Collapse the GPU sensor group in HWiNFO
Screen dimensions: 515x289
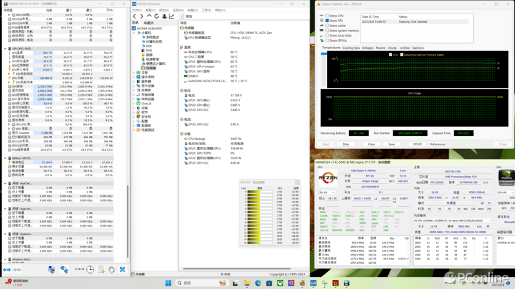[x=5, y=49]
